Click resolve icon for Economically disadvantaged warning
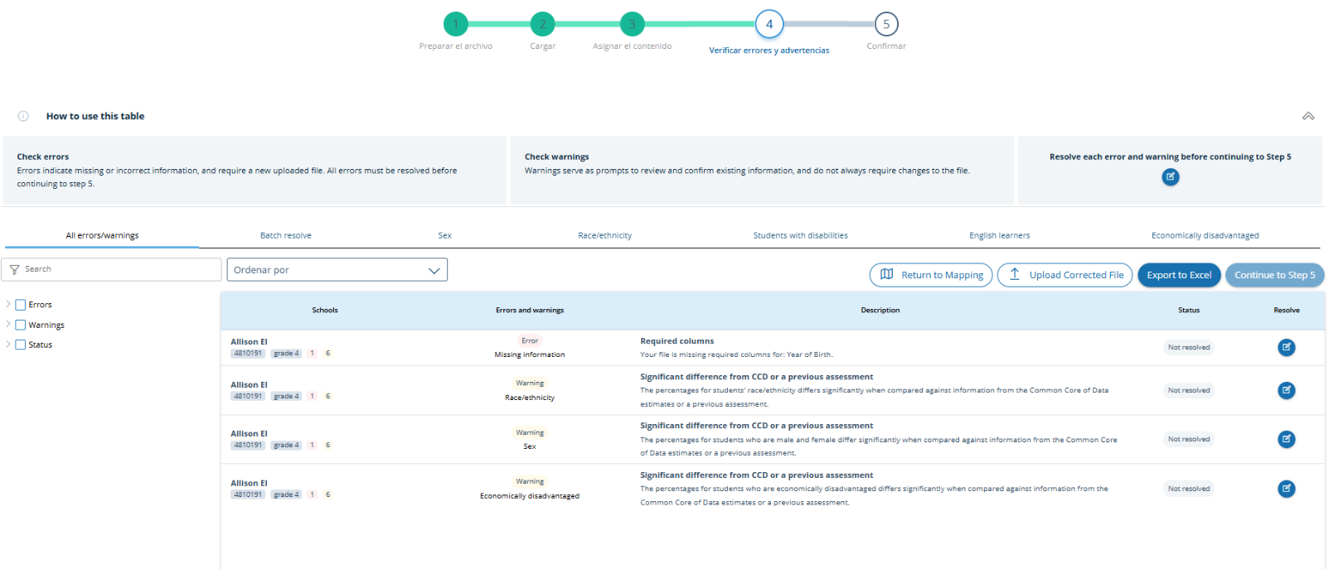The image size is (1329, 569). (x=1286, y=489)
